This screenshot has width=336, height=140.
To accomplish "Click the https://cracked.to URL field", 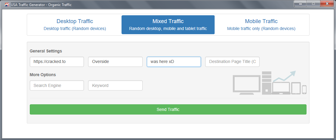I will (57, 62).
